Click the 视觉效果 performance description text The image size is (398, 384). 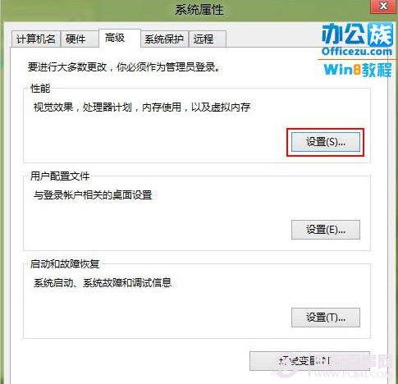[x=142, y=107]
